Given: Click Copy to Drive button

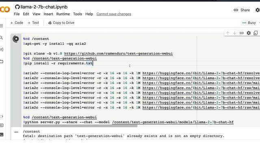Looking at the screenshot, I should (61, 23).
